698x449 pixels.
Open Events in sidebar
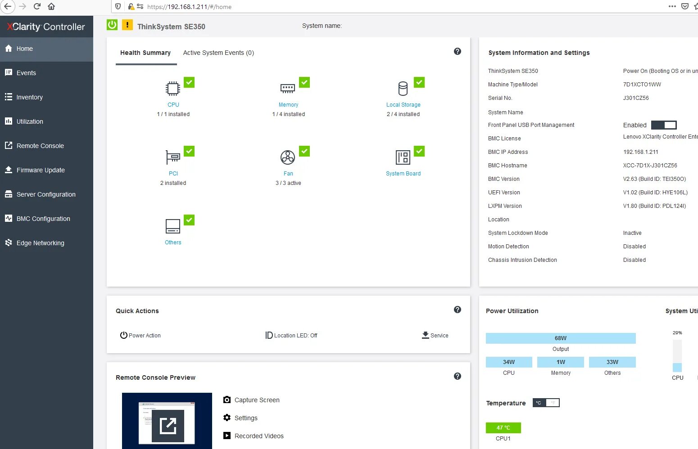(46, 73)
